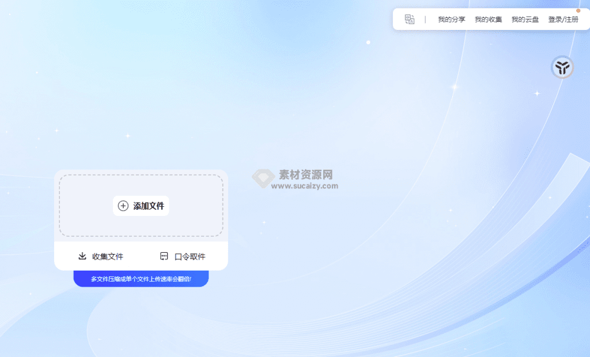The height and width of the screenshot is (357, 590).
Task: Click the language translate icon
Action: tap(410, 19)
